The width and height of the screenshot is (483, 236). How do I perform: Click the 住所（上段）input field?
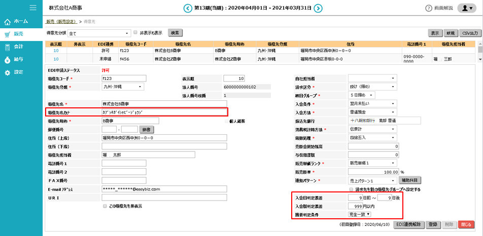pyautogui.click(x=164, y=138)
